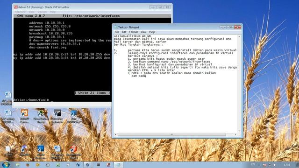The image size is (299, 168).
Task: Click the Windows Start orb
Action: point(5,165)
